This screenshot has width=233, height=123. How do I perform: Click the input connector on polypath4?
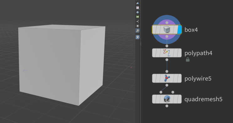[167, 46]
